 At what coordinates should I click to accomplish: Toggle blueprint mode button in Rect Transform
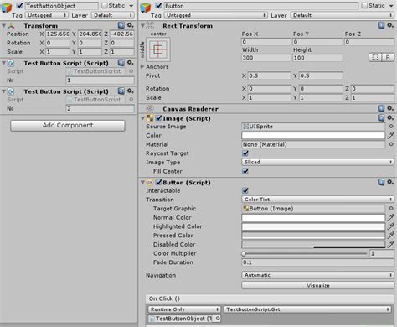pos(375,58)
